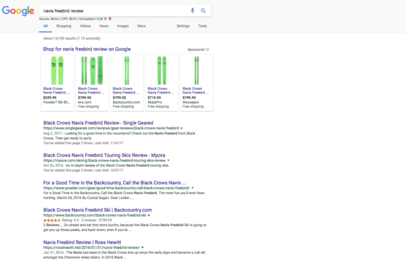Viewport: 406px width, 264px height.
Task: Switch to the Shopping tab
Action: (x=63, y=26)
